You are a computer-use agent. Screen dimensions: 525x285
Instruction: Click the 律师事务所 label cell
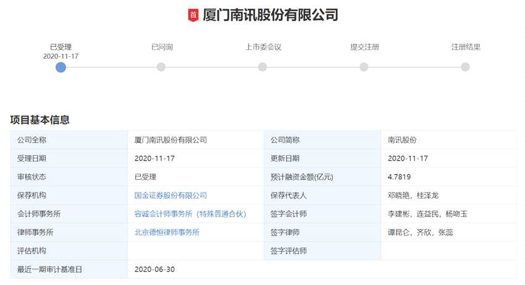tap(69, 232)
